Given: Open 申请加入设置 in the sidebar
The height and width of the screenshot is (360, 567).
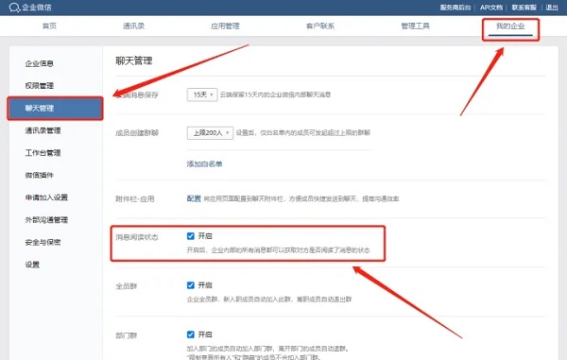Looking at the screenshot, I should (46, 197).
